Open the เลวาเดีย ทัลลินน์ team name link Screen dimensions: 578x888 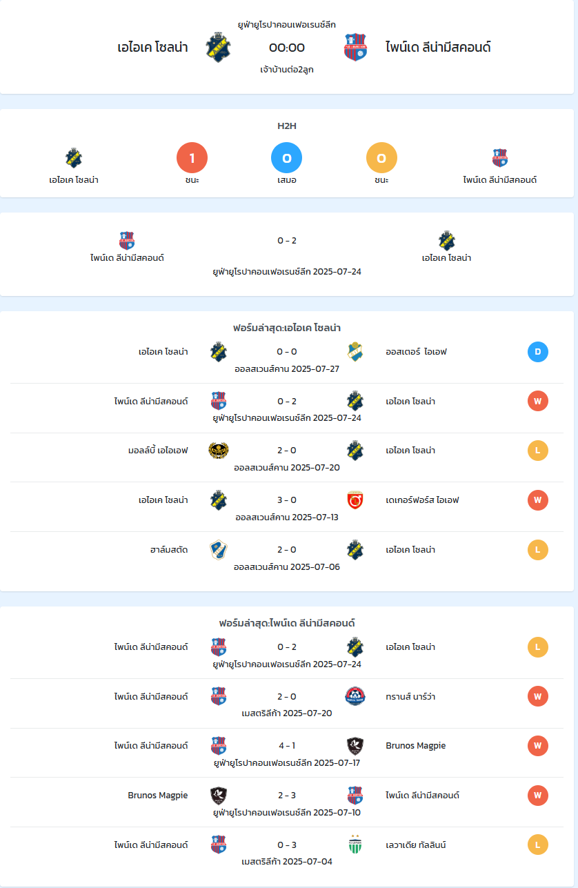click(x=416, y=845)
